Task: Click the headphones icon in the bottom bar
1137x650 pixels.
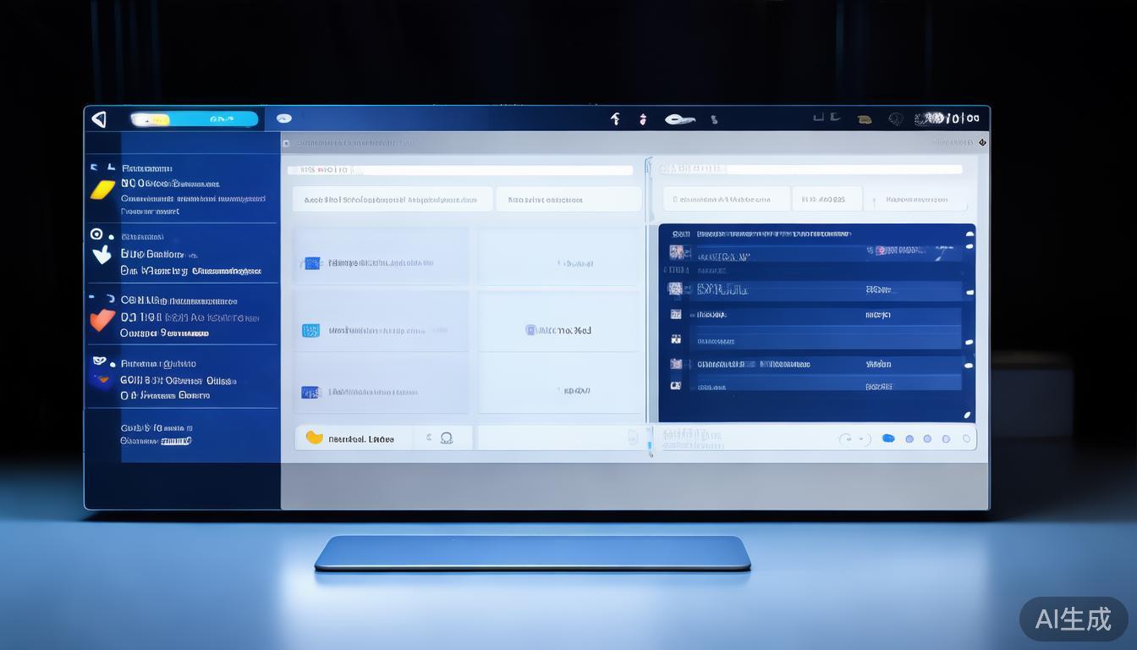Action: point(446,438)
